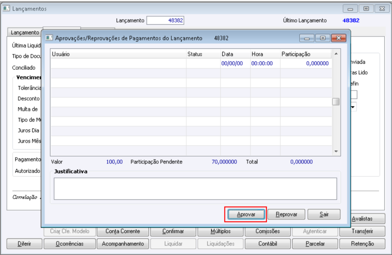Click the Usuário column header

click(118, 54)
